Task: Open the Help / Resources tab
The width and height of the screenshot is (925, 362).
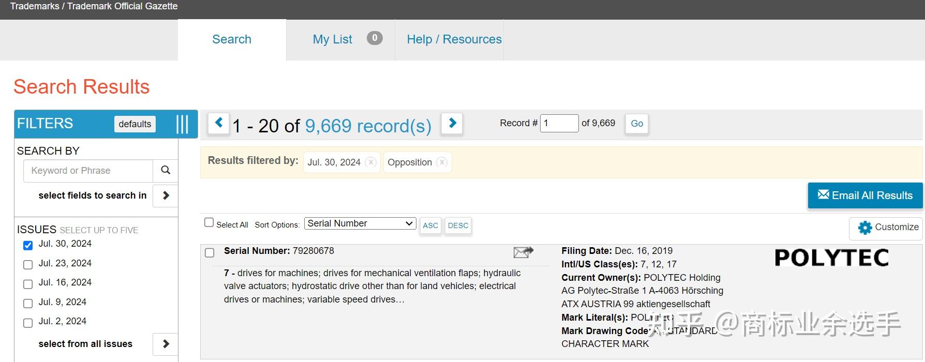Action: tap(454, 39)
